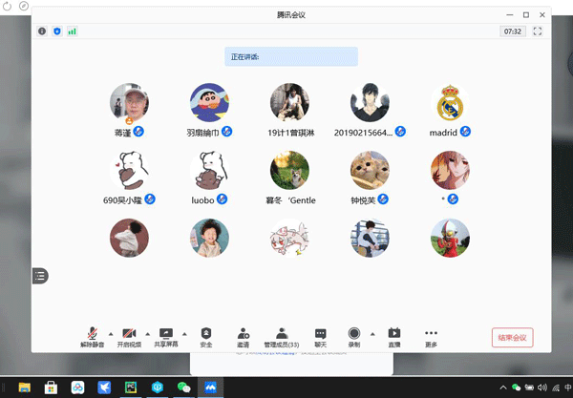This screenshot has width=573, height=398.
Task: Click the 结束会议 end meeting button
Action: click(512, 337)
